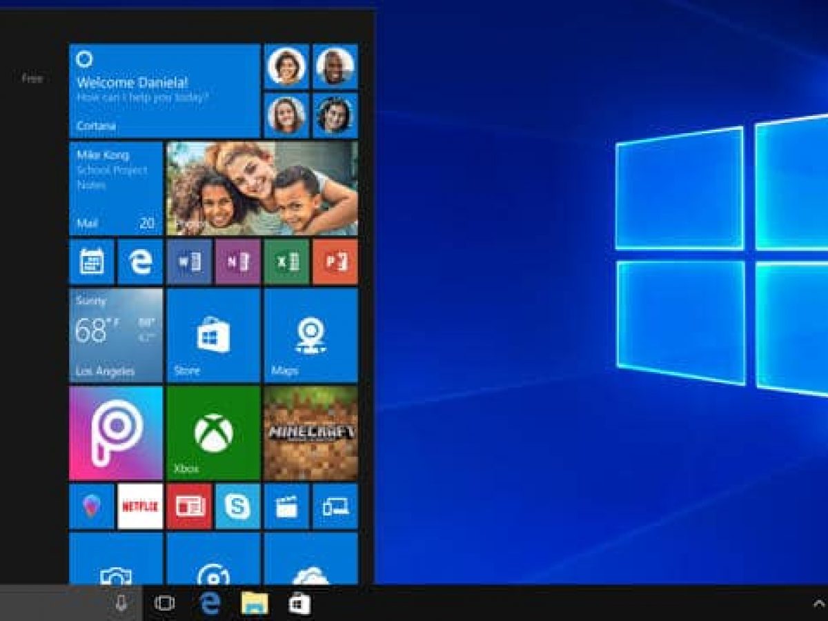Click the microphone in taskbar search box
The image size is (828, 621).
(x=121, y=603)
